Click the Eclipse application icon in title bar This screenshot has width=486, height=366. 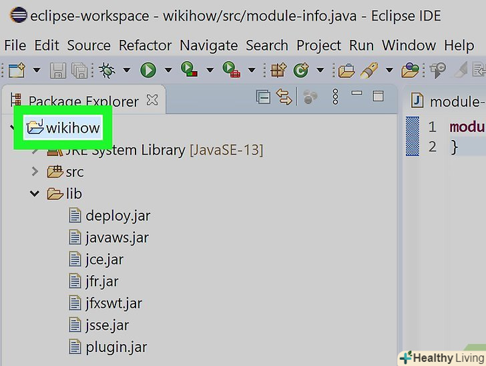click(x=18, y=15)
